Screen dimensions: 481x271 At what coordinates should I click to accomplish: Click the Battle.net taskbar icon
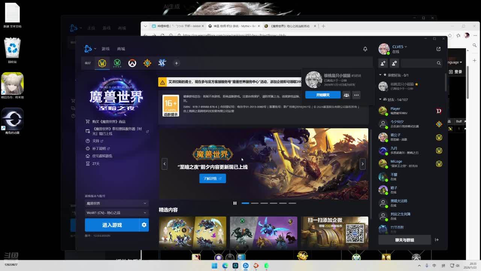[246, 266]
